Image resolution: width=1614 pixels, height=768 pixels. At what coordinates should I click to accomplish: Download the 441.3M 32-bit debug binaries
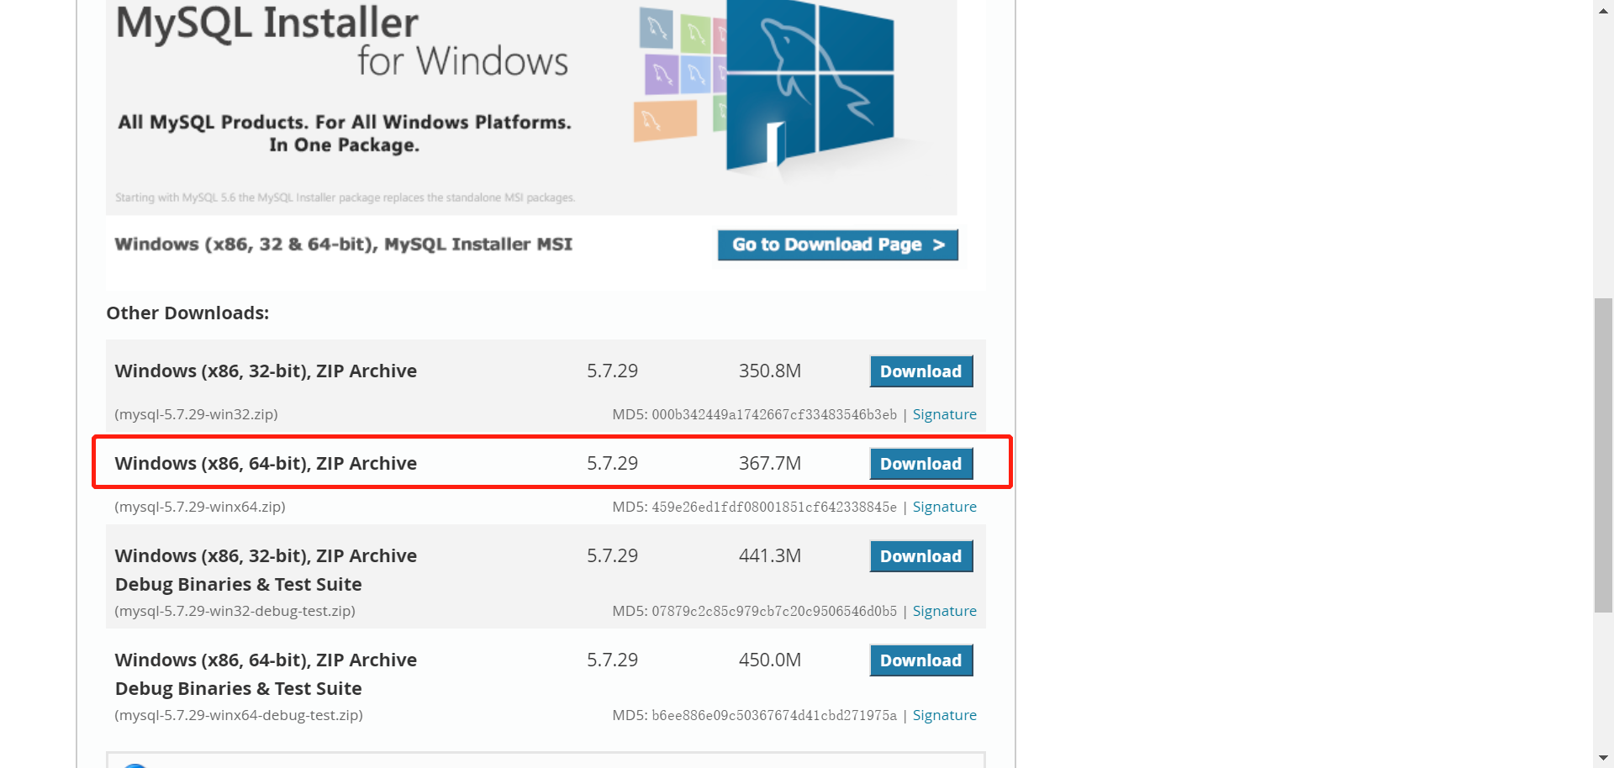click(920, 556)
